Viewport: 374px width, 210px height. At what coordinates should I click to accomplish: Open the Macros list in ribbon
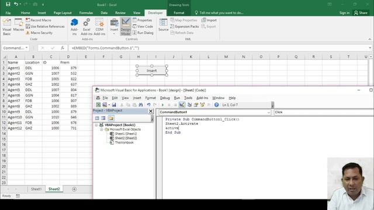[18, 25]
